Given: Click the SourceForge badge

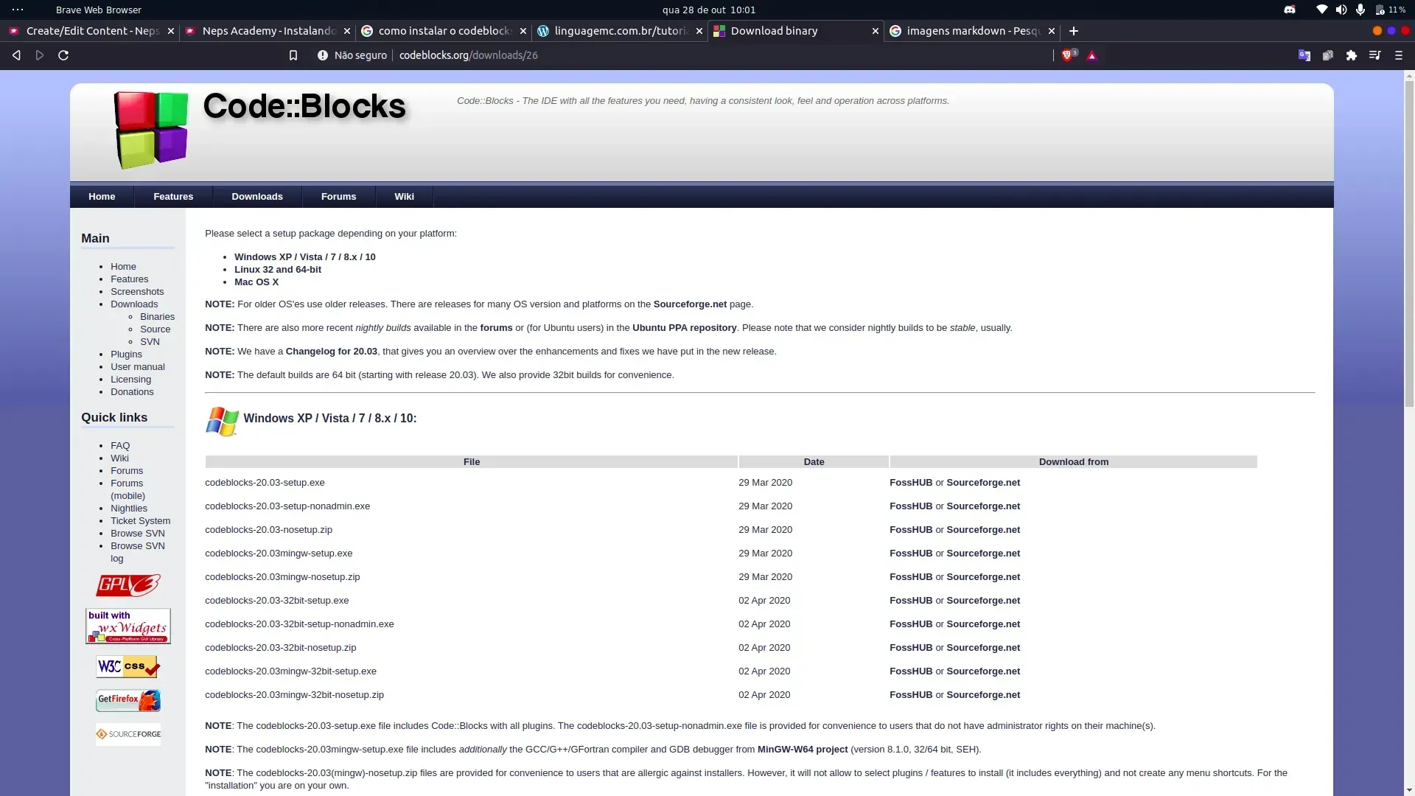Looking at the screenshot, I should [x=128, y=734].
